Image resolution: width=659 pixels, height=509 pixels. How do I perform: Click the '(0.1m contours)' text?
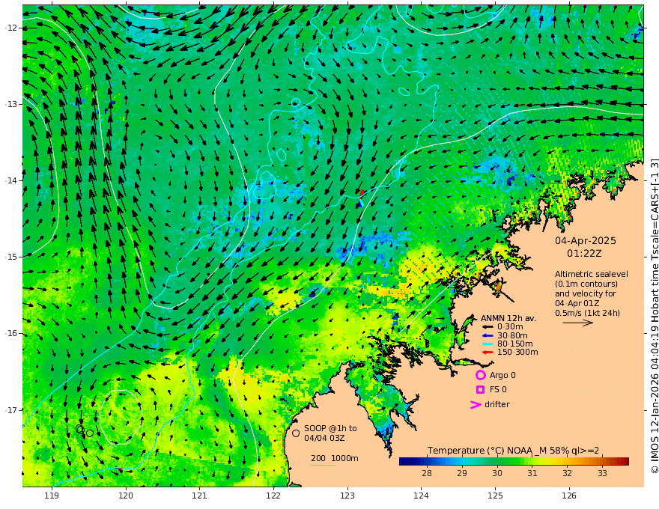[586, 284]
